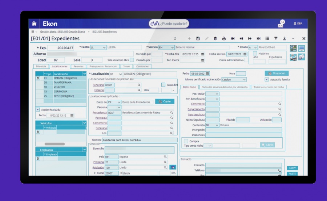Open the Fec. Cierre calendar picker
327x201 pixels.
click(x=202, y=60)
